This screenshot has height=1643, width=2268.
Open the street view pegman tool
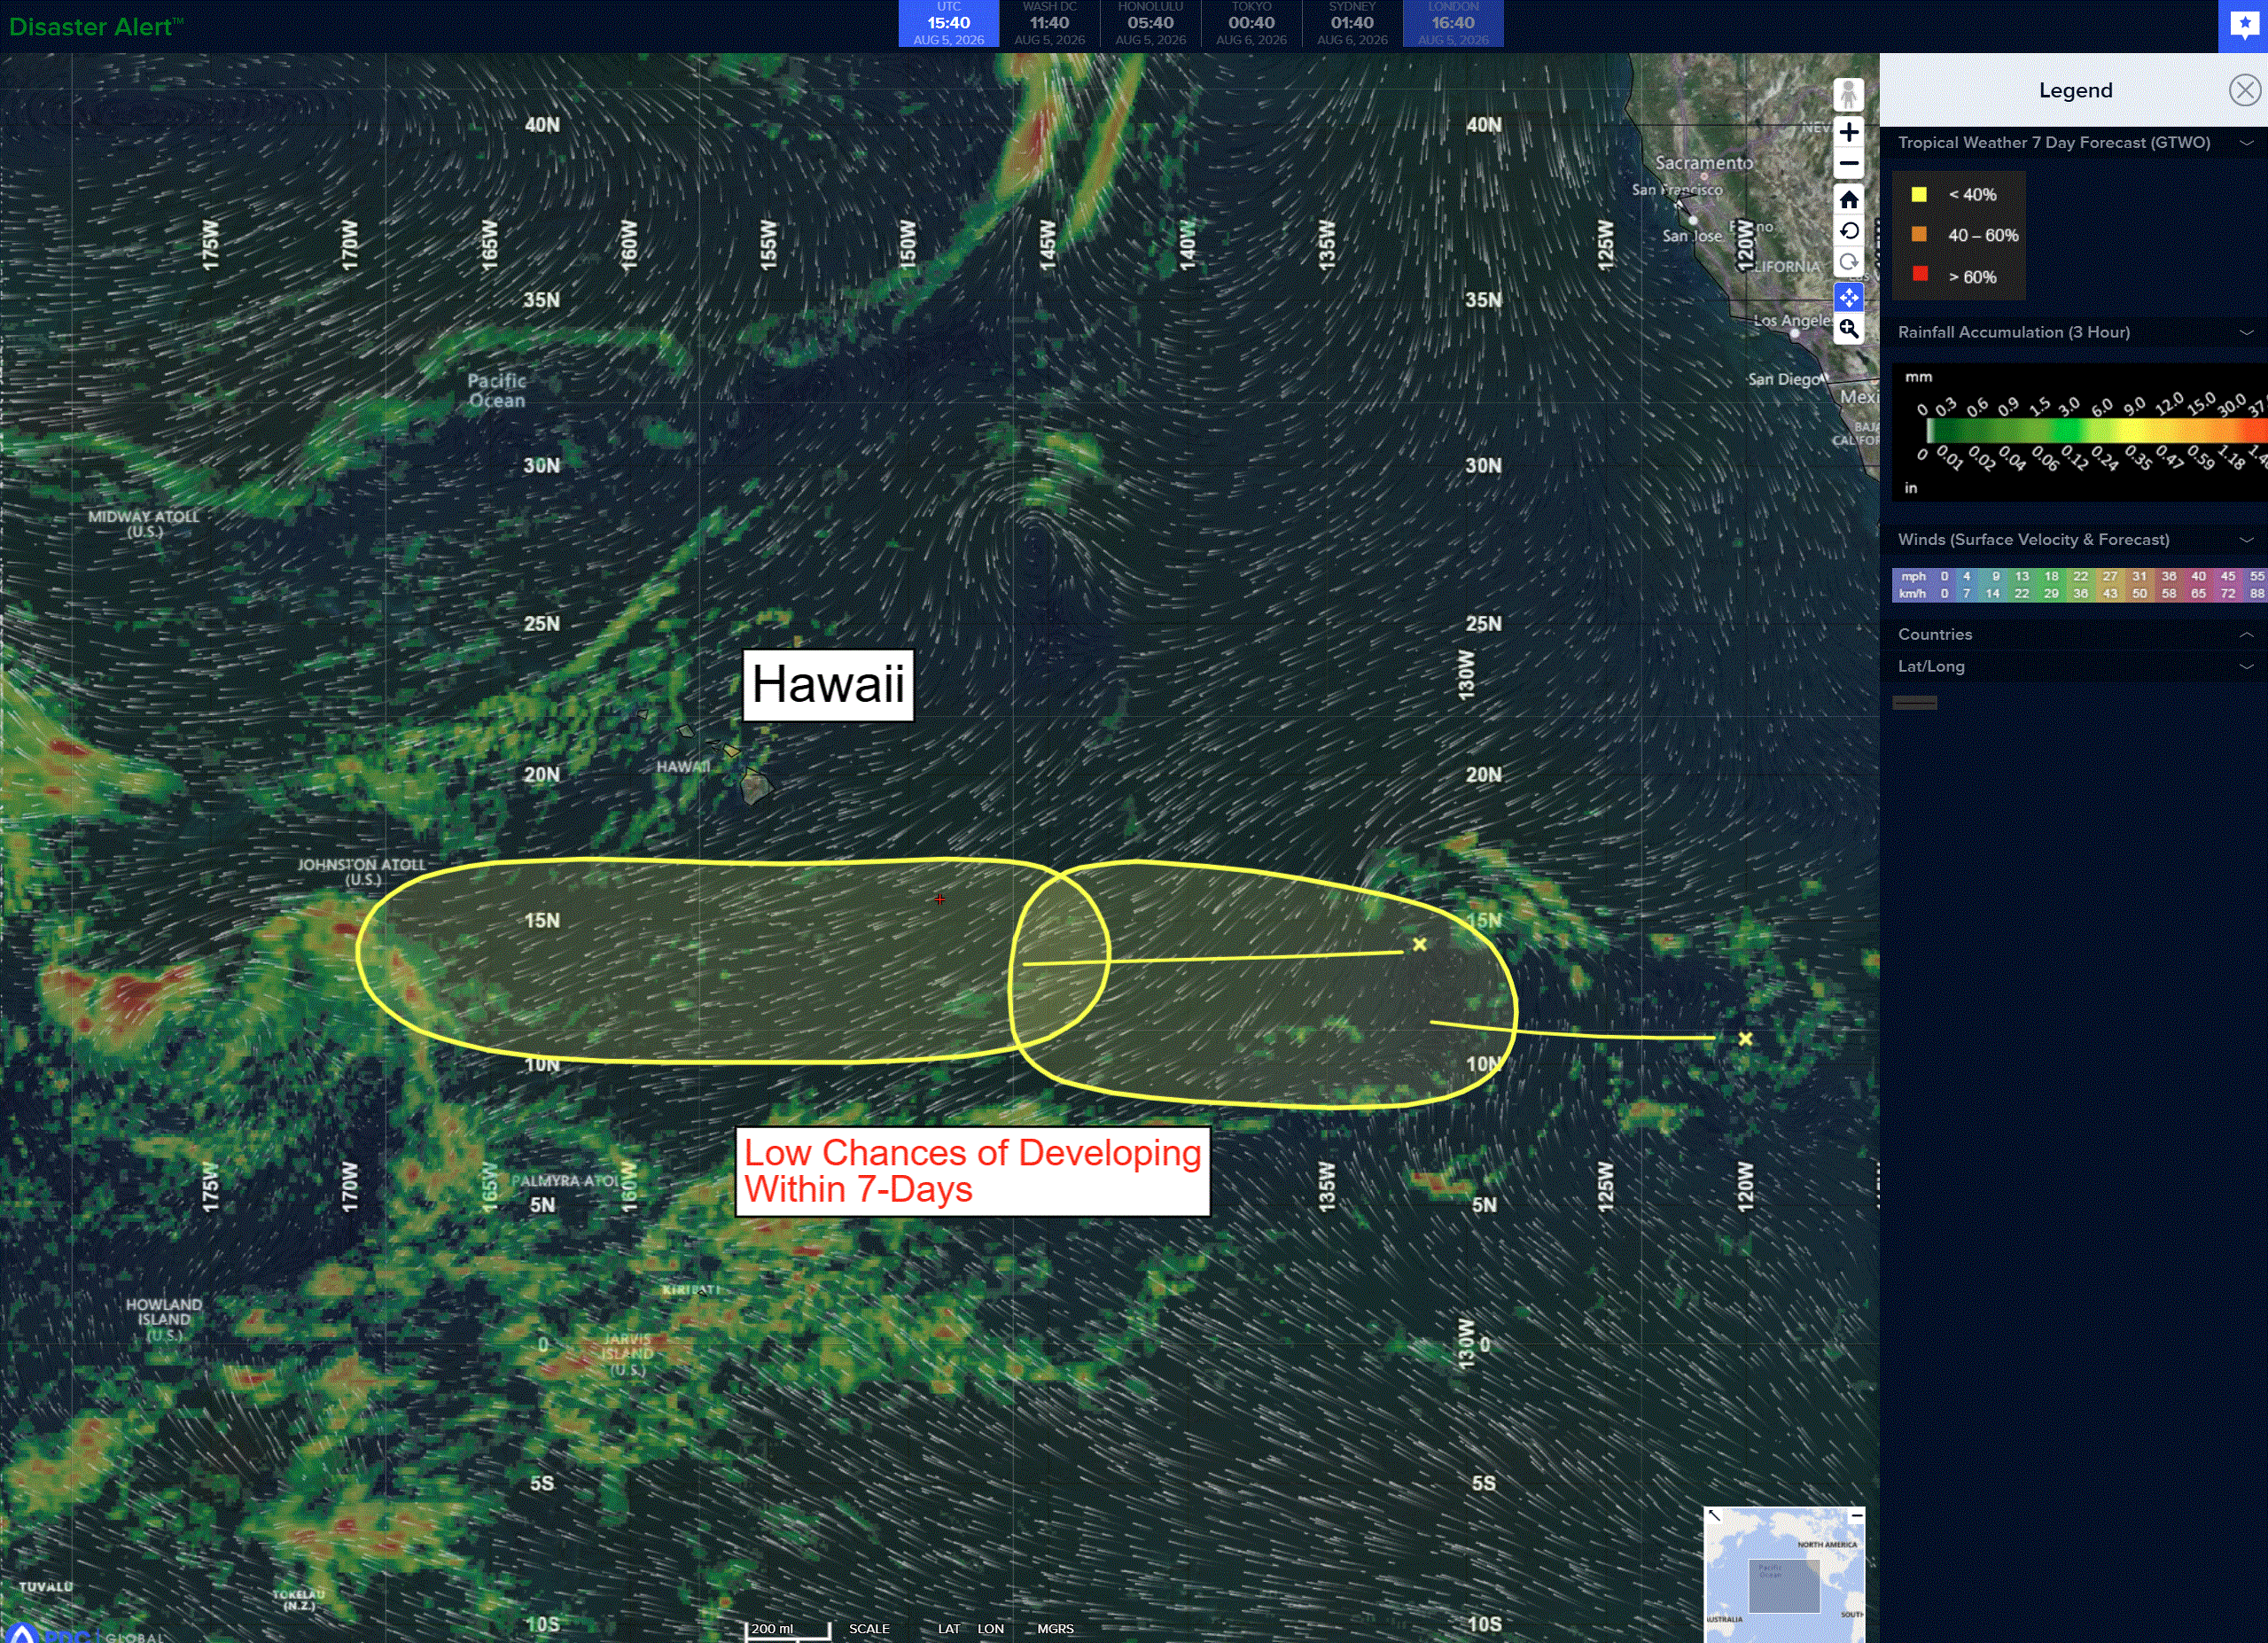(1848, 95)
